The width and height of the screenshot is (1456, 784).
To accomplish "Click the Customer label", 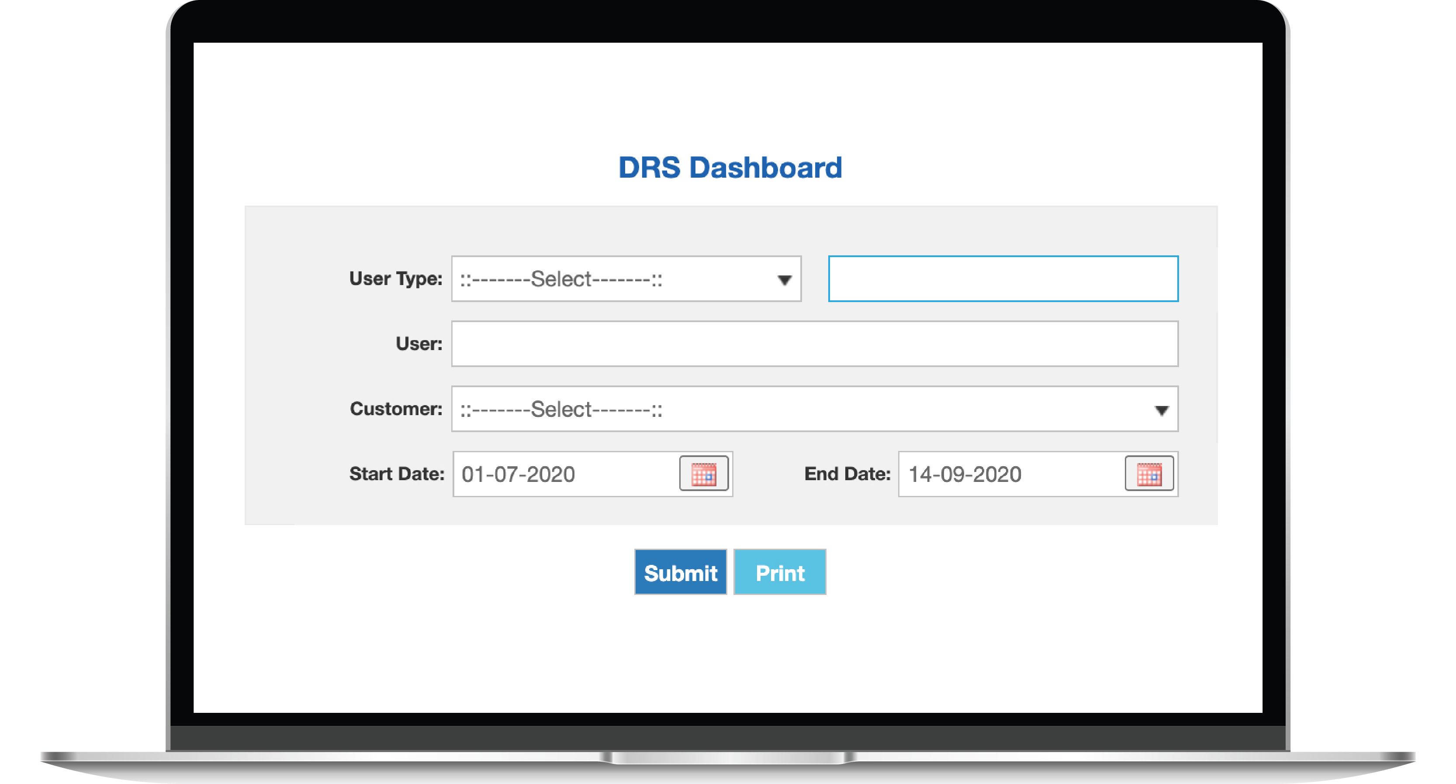I will click(396, 409).
